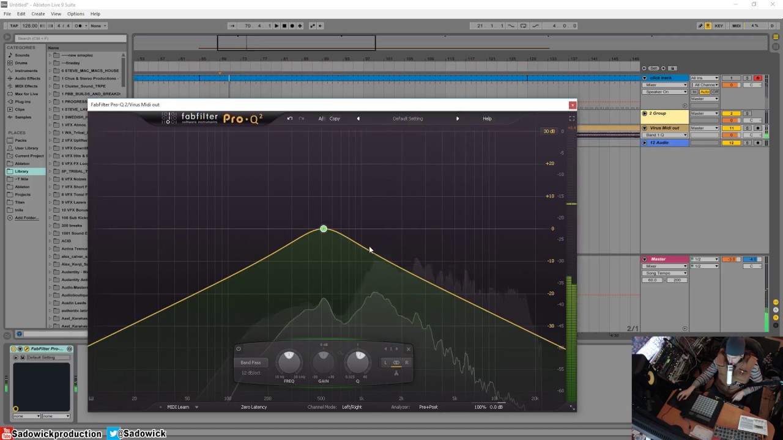
Task: Open Packs in browser Places
Action: (21, 140)
